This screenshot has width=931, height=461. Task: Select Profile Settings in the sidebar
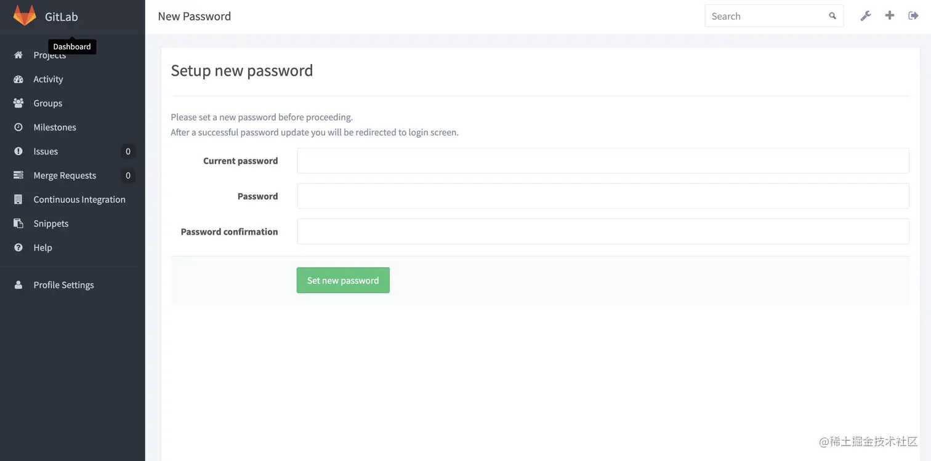63,284
